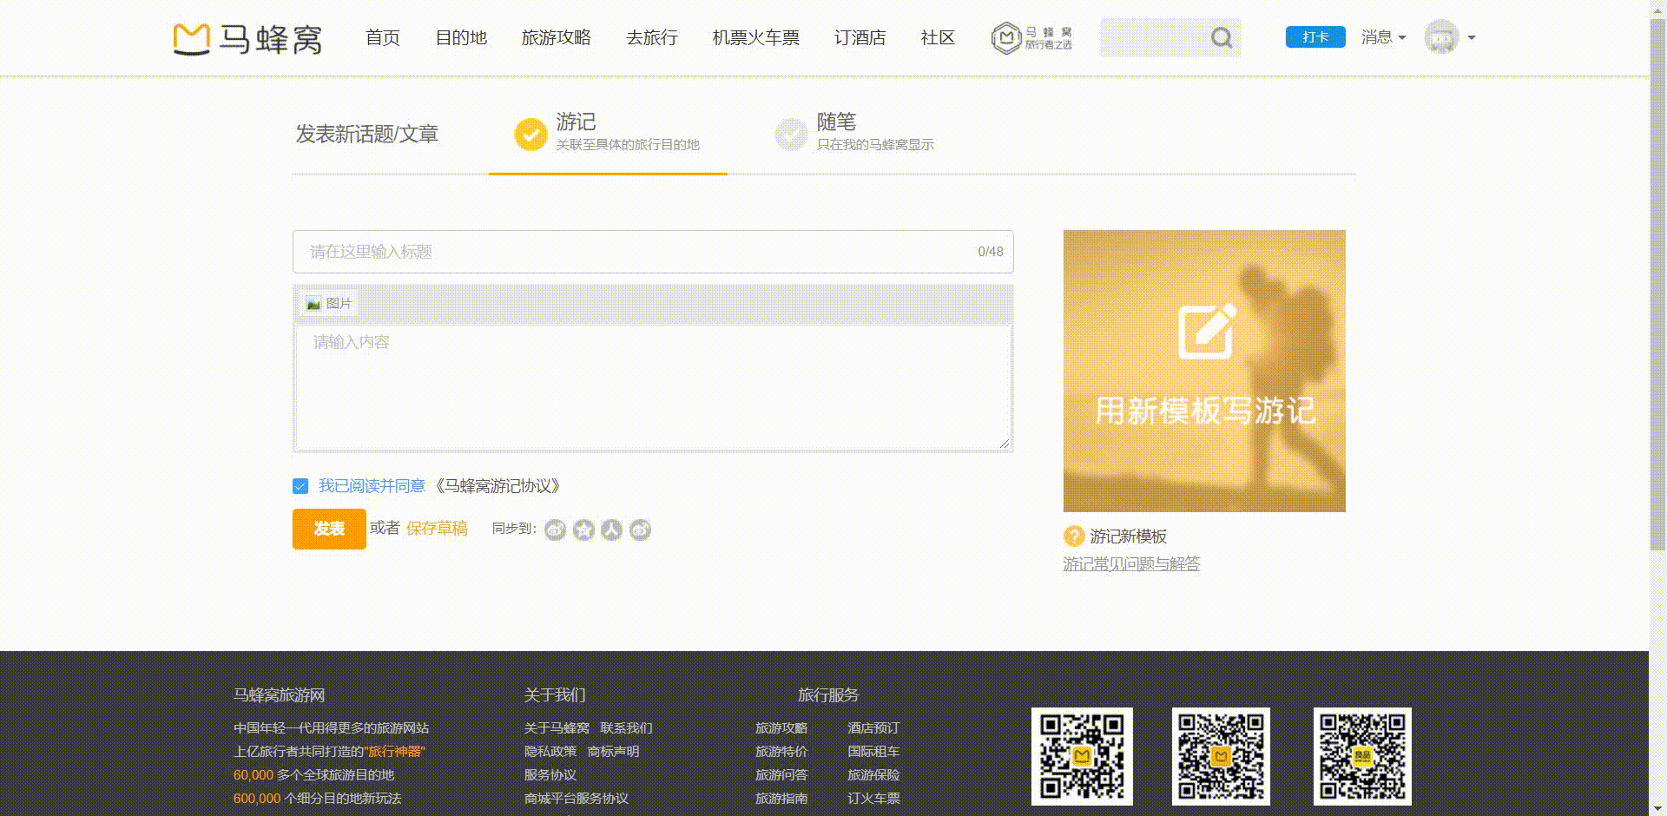Click the 打卡 button
1667x816 pixels.
click(1315, 37)
